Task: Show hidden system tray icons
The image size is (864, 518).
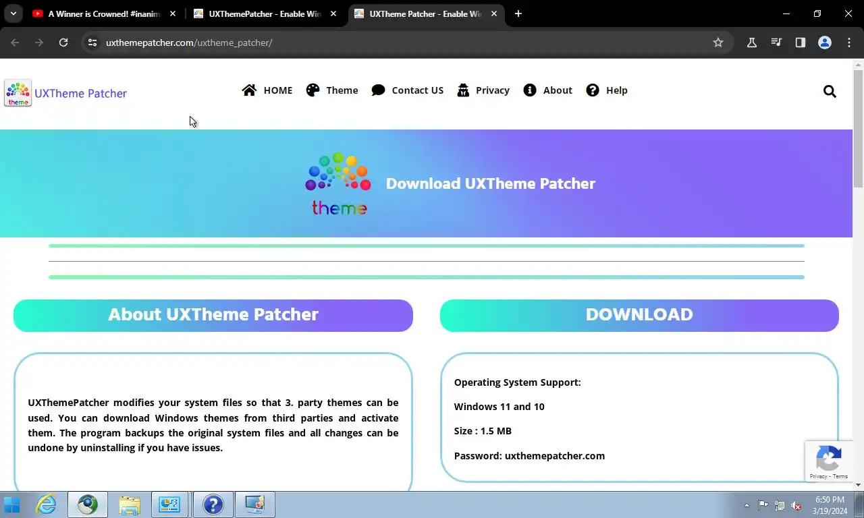Action: pos(747,505)
